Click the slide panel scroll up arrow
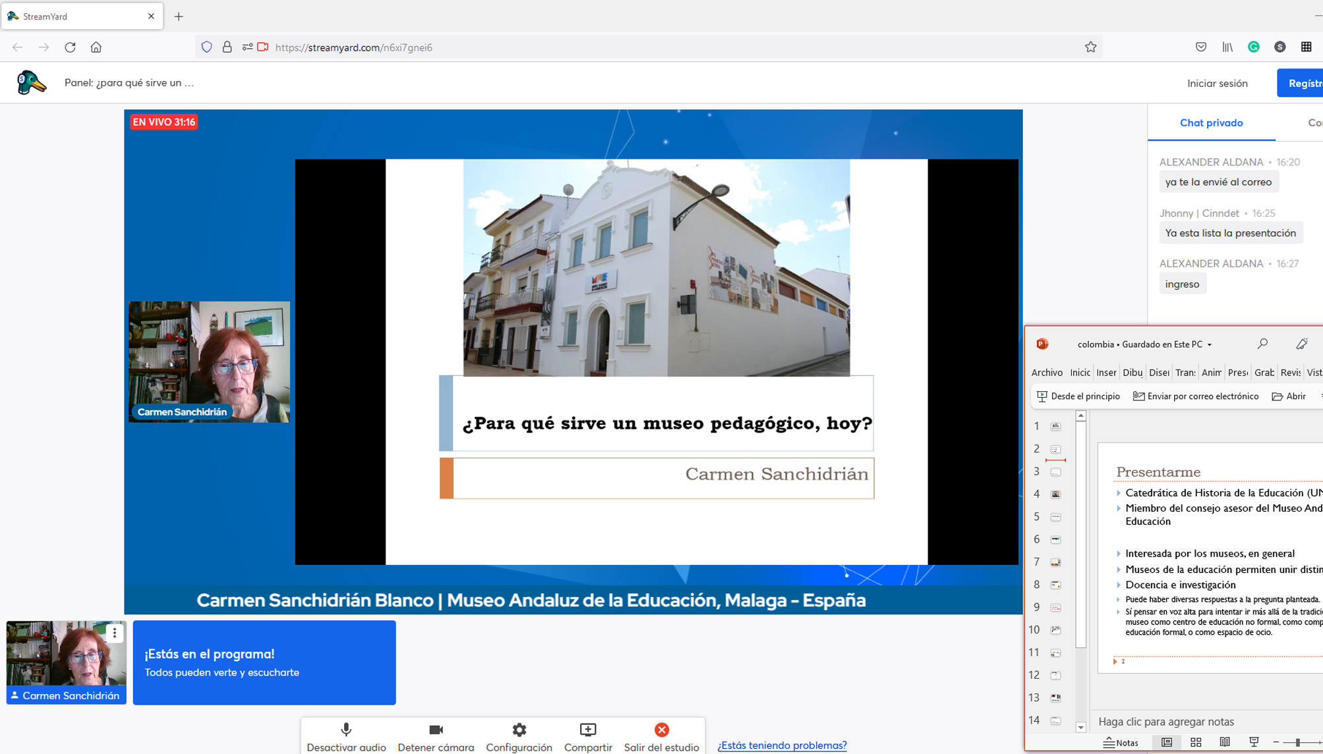 click(x=1080, y=416)
